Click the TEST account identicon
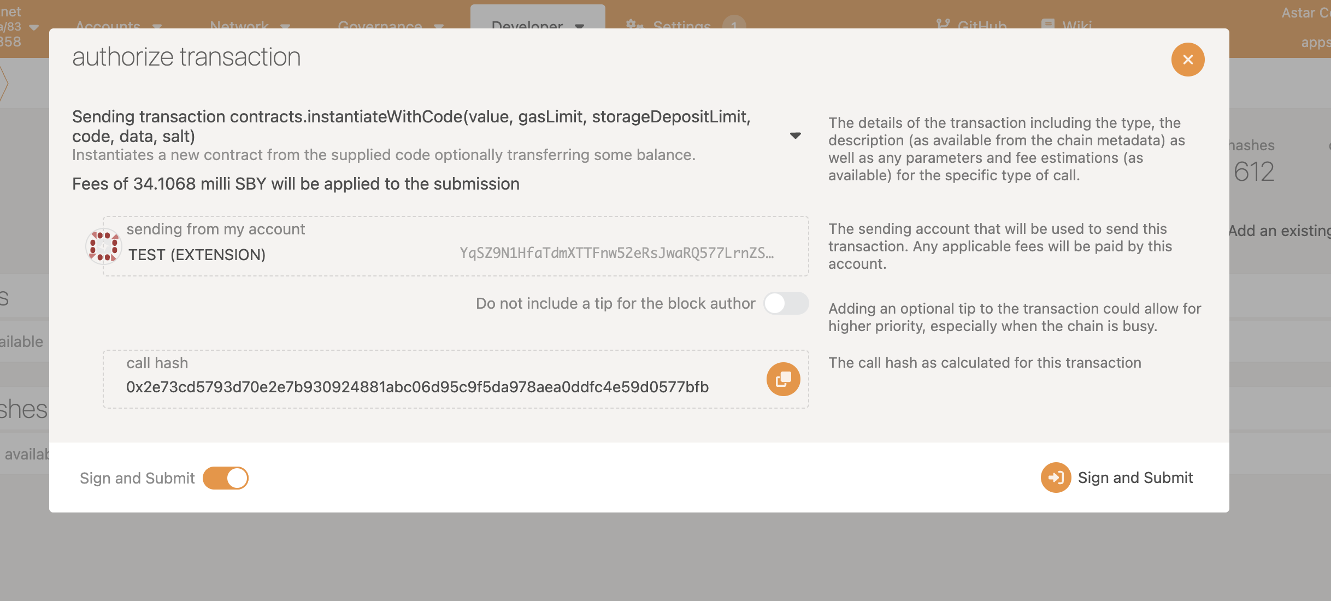 click(x=103, y=246)
